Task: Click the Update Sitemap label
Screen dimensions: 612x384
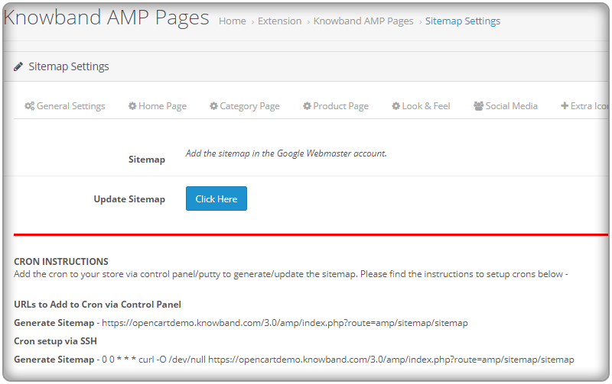Action: click(x=129, y=199)
